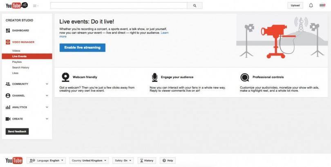
Task: Expand the Community section chevron
Action: [47, 84]
